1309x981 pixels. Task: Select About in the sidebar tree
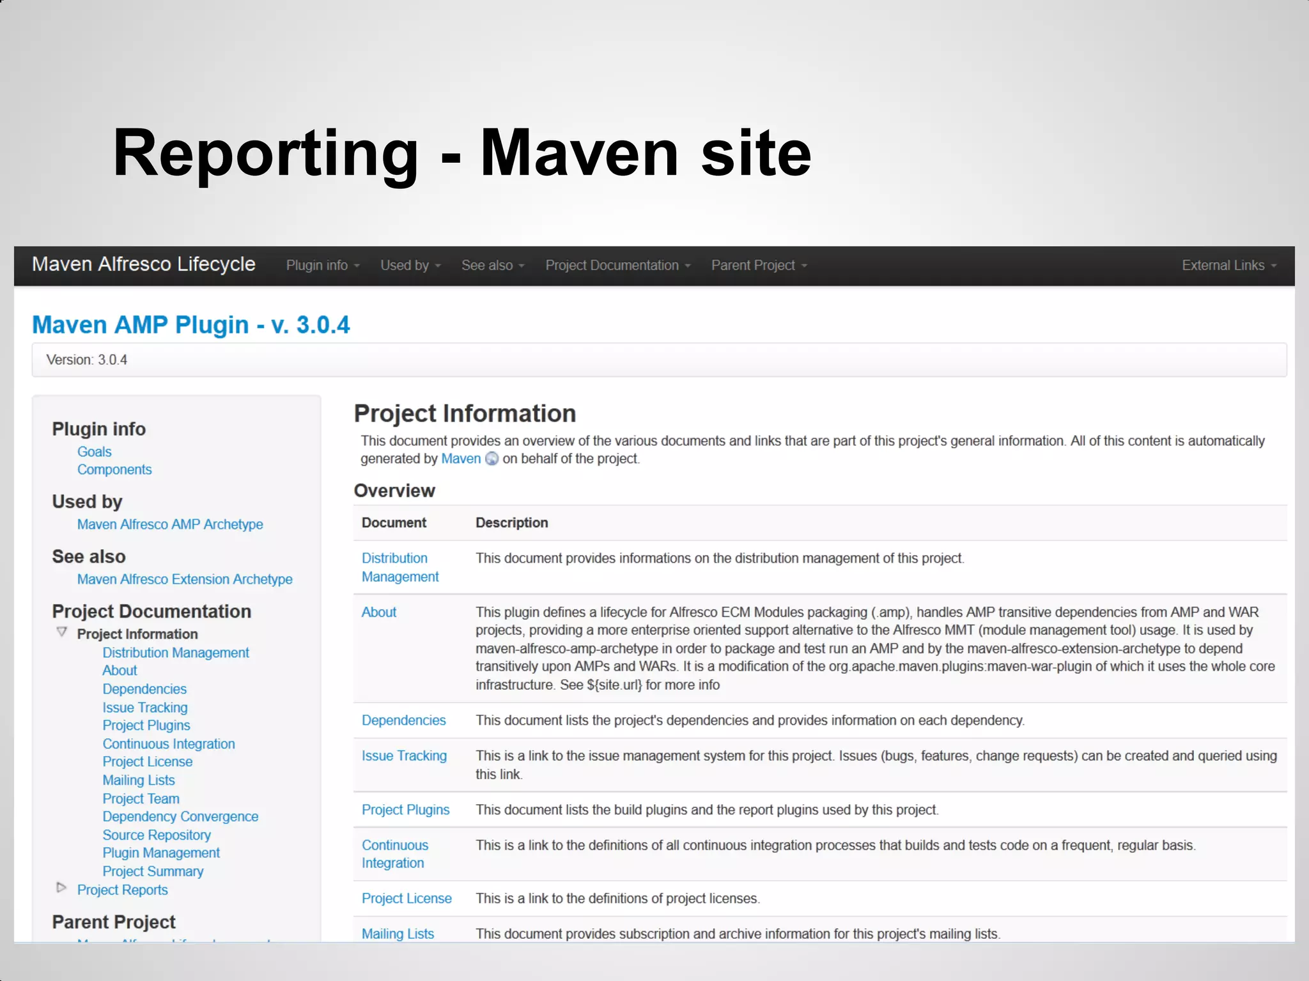coord(120,671)
